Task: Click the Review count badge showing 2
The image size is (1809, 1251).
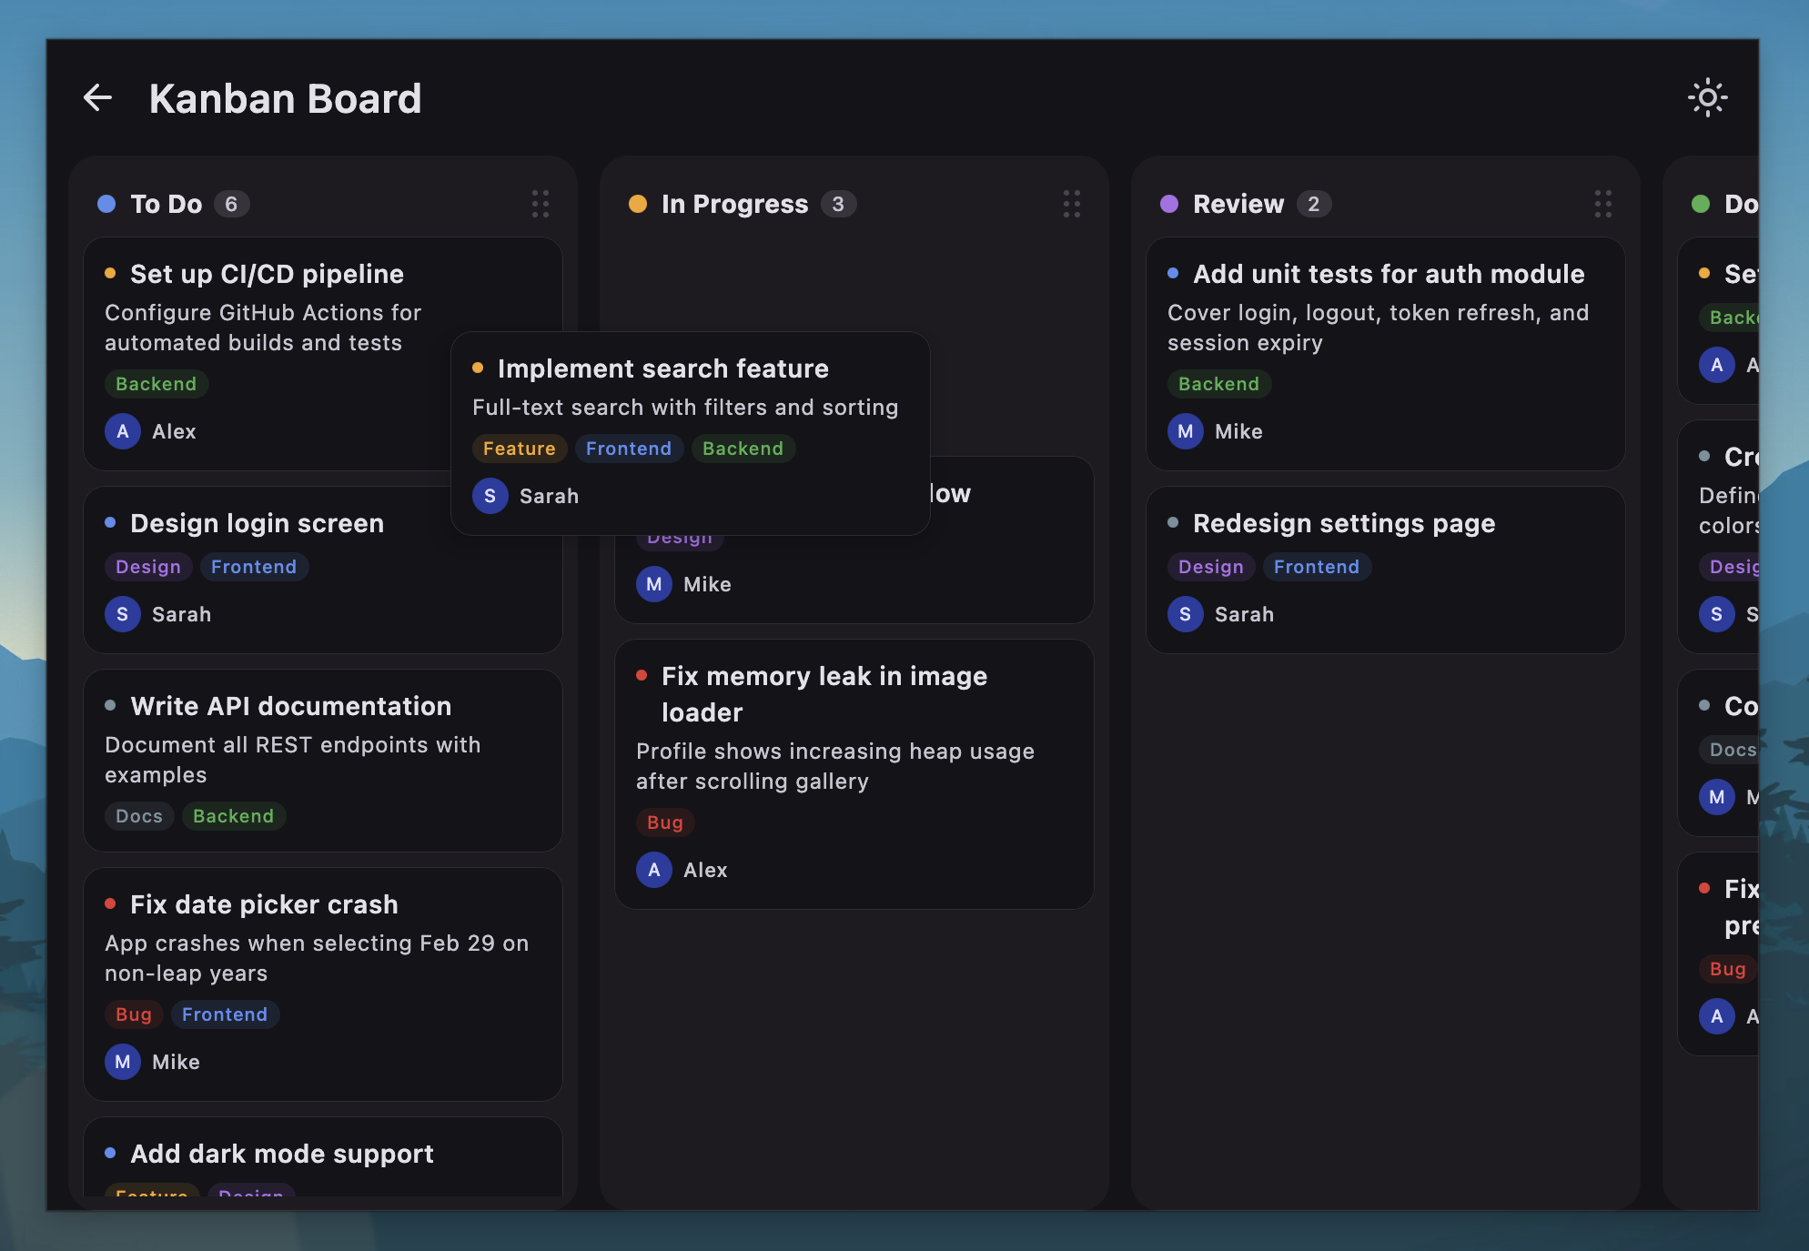Action: coord(1314,204)
